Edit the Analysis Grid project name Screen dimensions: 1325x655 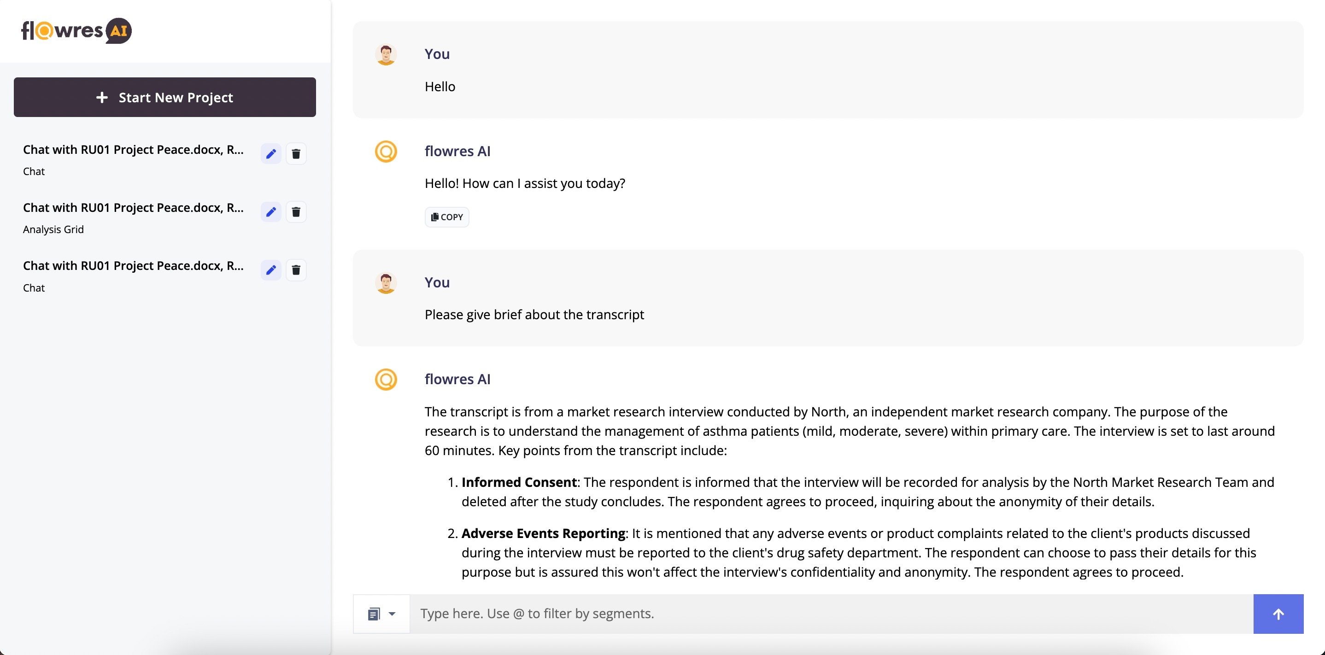pos(271,212)
